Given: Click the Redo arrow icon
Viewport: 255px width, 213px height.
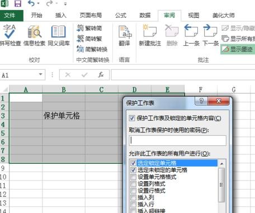Looking at the screenshot, I should (x=49, y=3).
